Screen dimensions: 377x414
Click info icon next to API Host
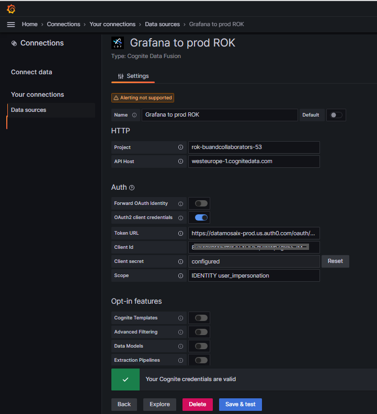click(180, 162)
